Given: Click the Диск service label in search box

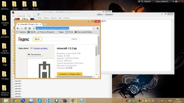Looking at the screenshot, I should [37, 39].
